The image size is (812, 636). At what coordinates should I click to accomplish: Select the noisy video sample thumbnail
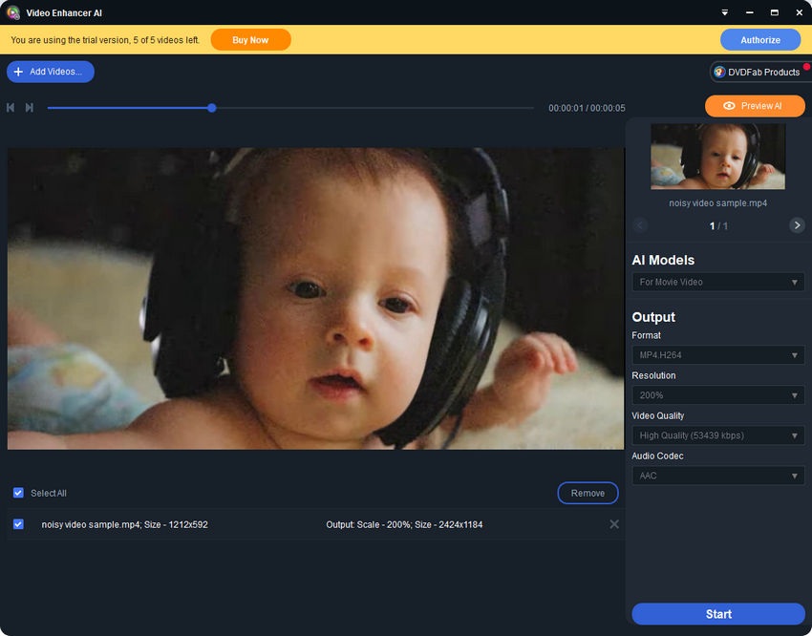(x=717, y=157)
